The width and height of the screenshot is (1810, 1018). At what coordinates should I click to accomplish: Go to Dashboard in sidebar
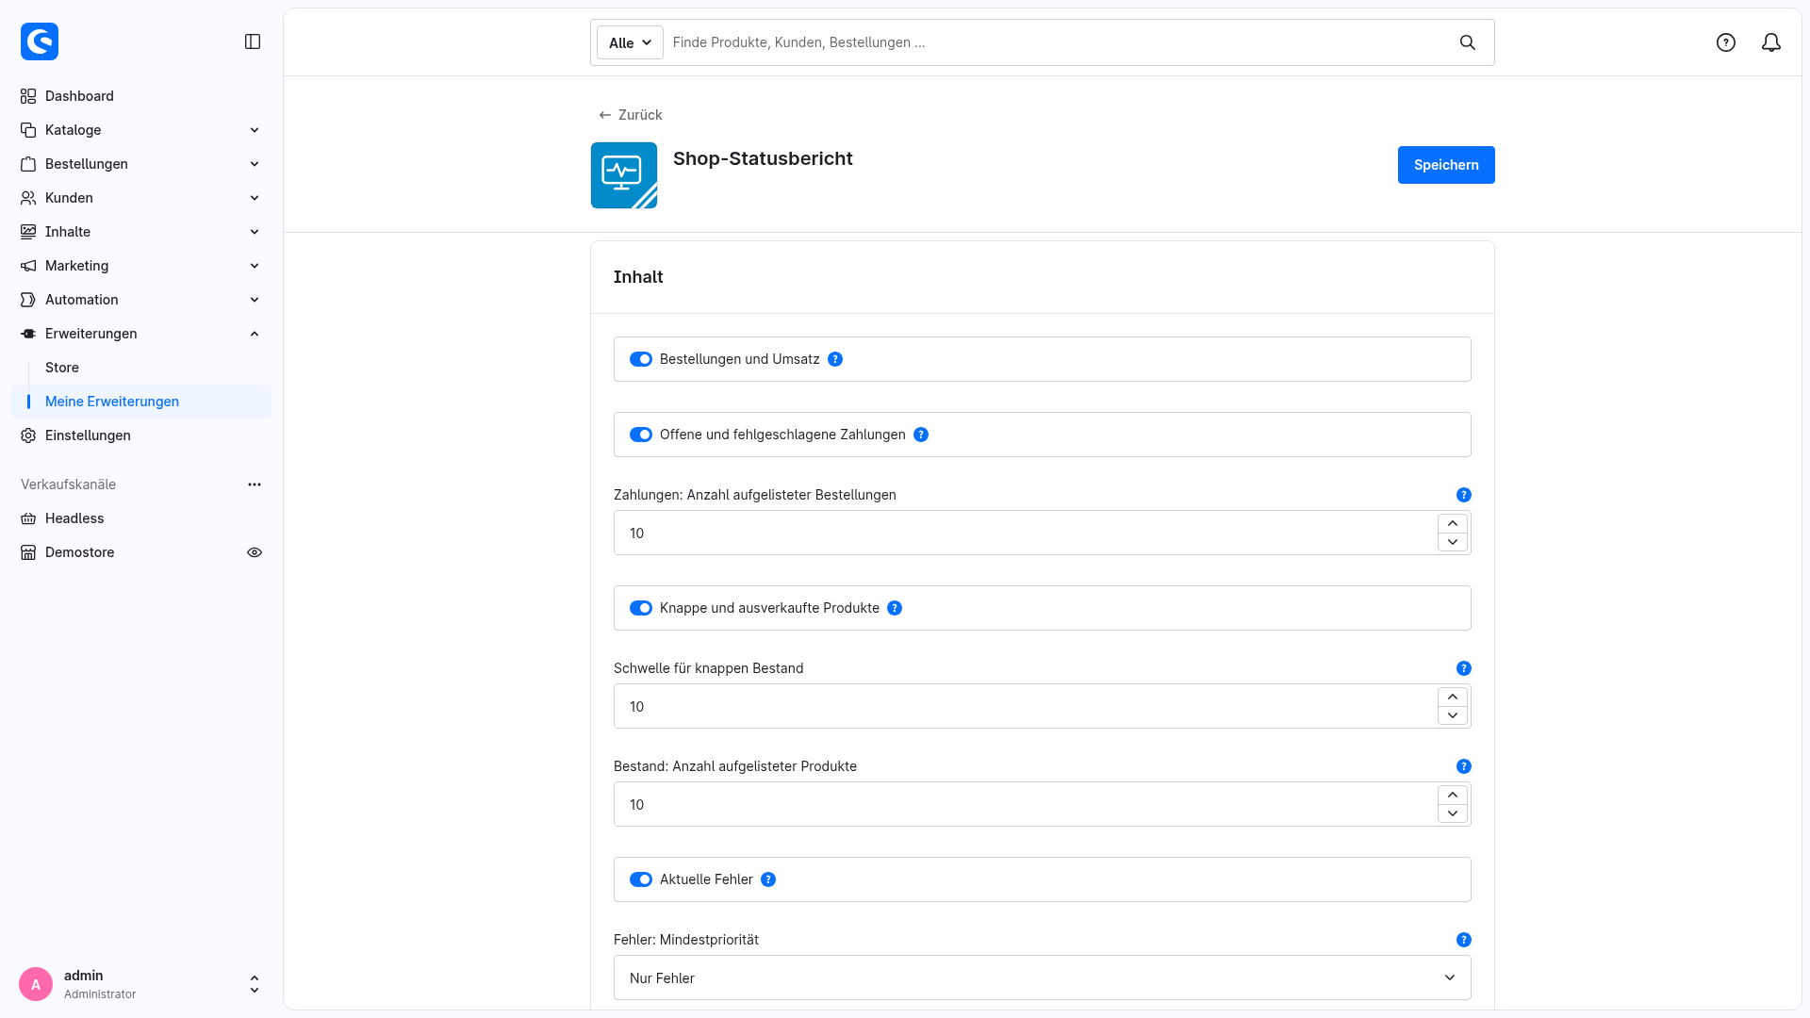point(141,96)
